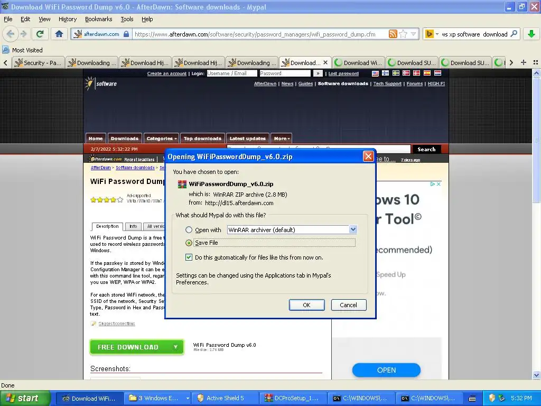
Task: Submit login with the » button
Action: coord(318,73)
